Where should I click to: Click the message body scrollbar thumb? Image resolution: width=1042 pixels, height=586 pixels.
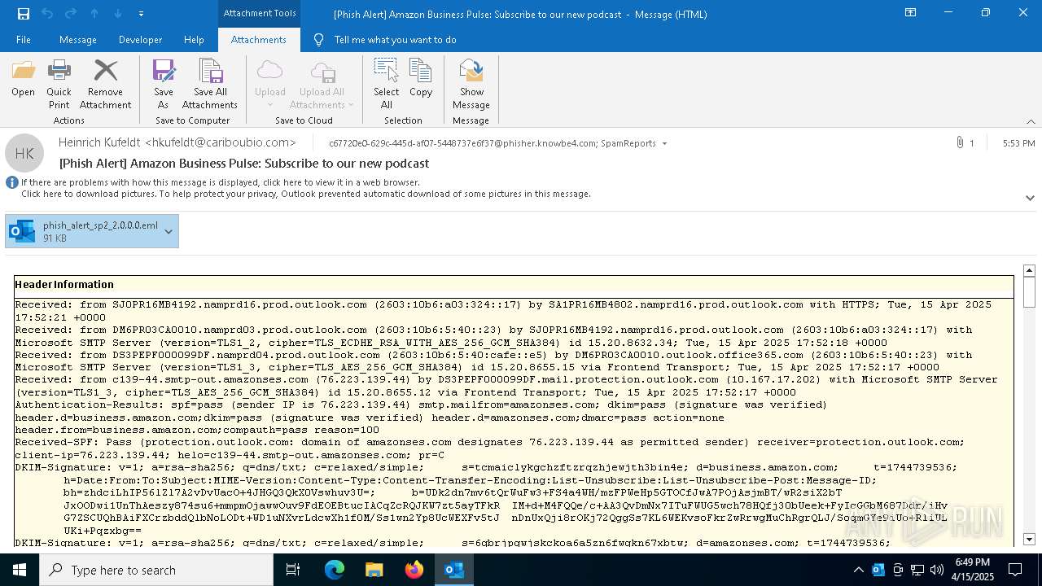[1029, 291]
